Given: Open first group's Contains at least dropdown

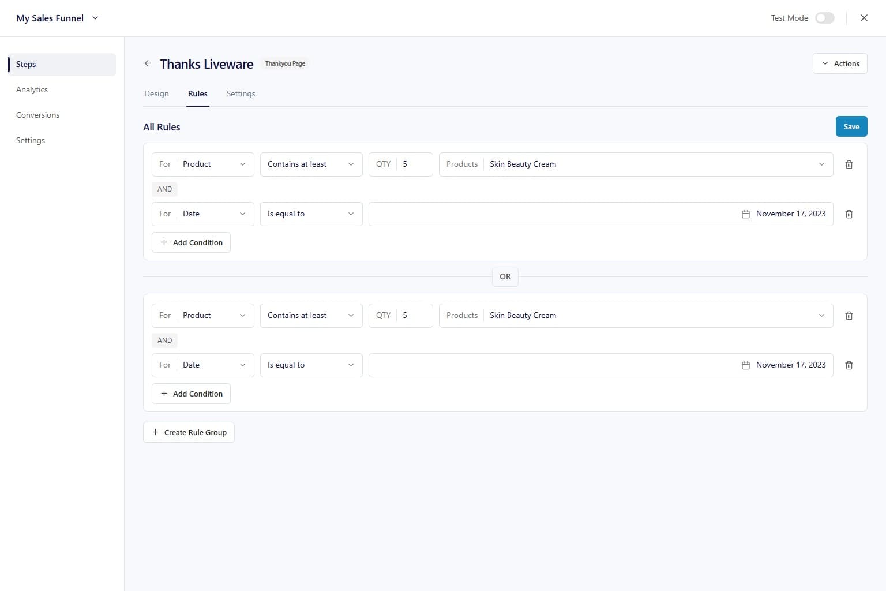Looking at the screenshot, I should 311,164.
